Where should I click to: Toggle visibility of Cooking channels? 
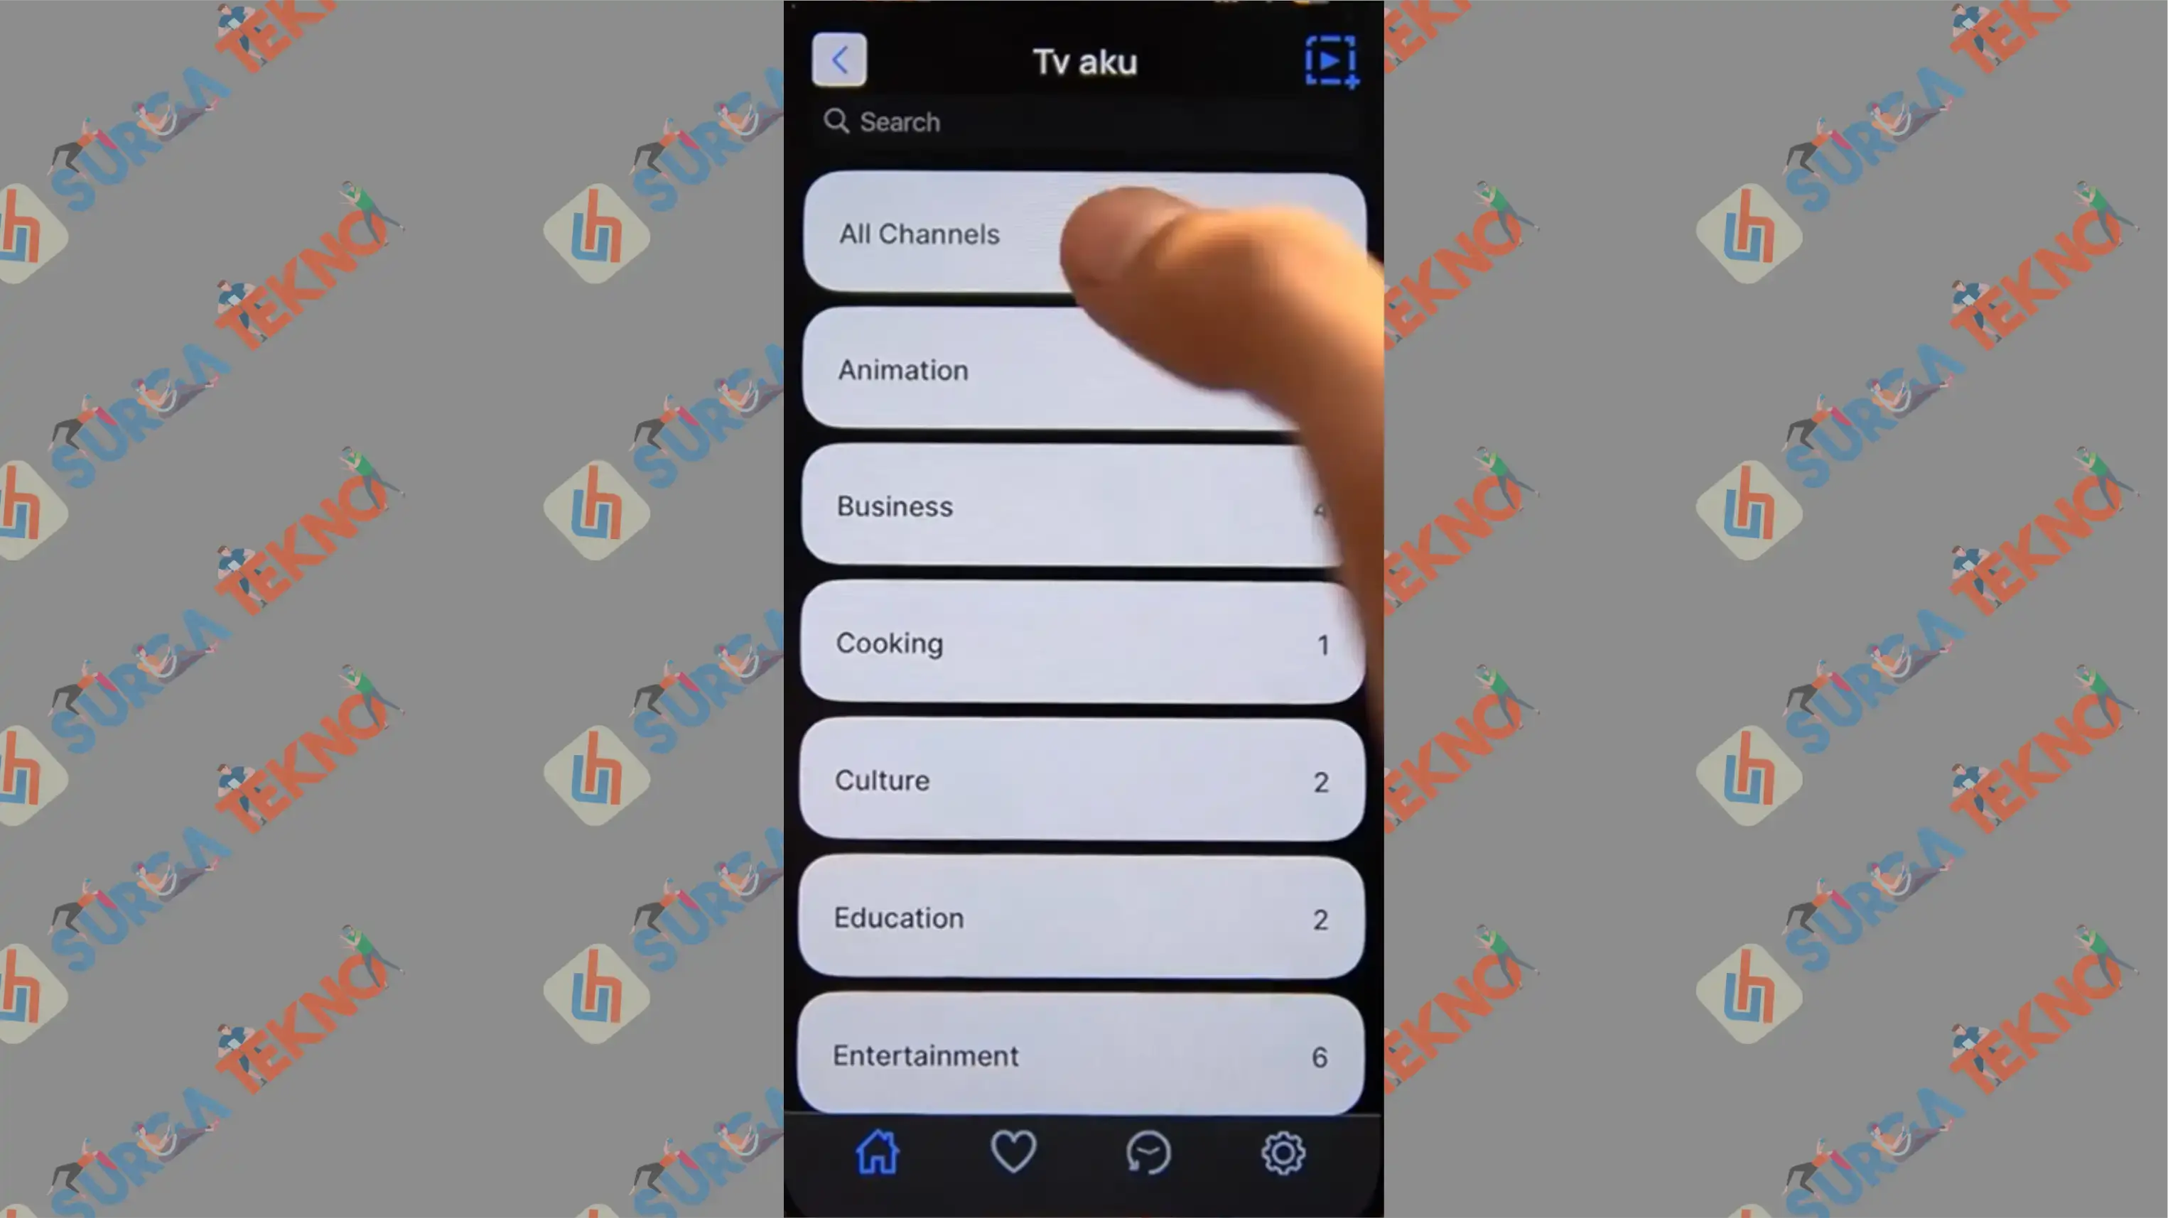pos(1082,643)
